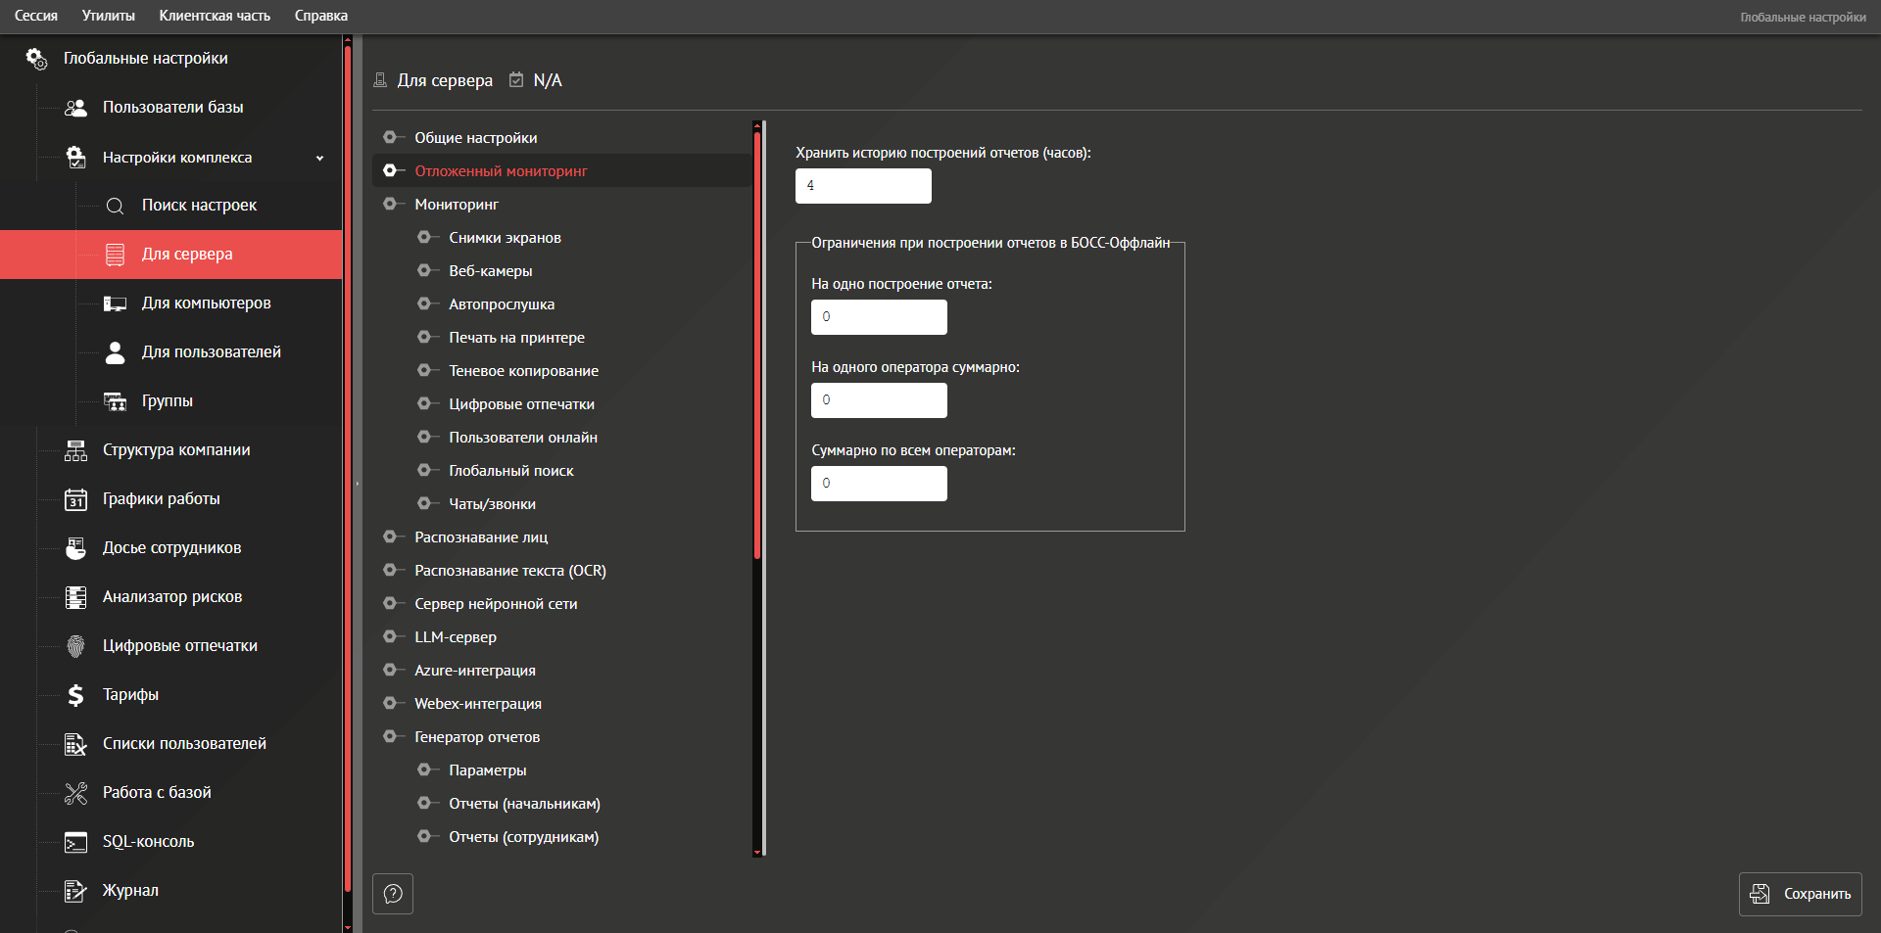The height and width of the screenshot is (933, 1881).
Task: Open the Утилиты menu
Action: (x=109, y=16)
